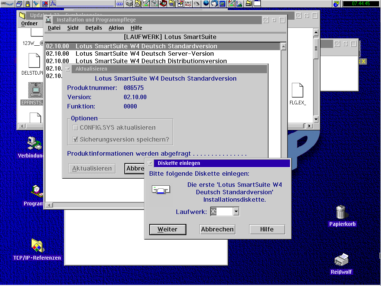Click the blue globe icon in WarpCenter
The image size is (381, 286).
(x=206, y=3)
